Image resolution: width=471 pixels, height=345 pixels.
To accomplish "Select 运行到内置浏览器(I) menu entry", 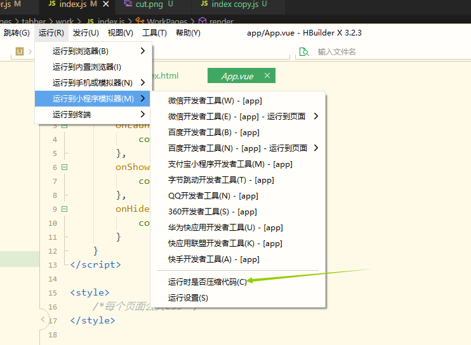I will tap(93, 67).
